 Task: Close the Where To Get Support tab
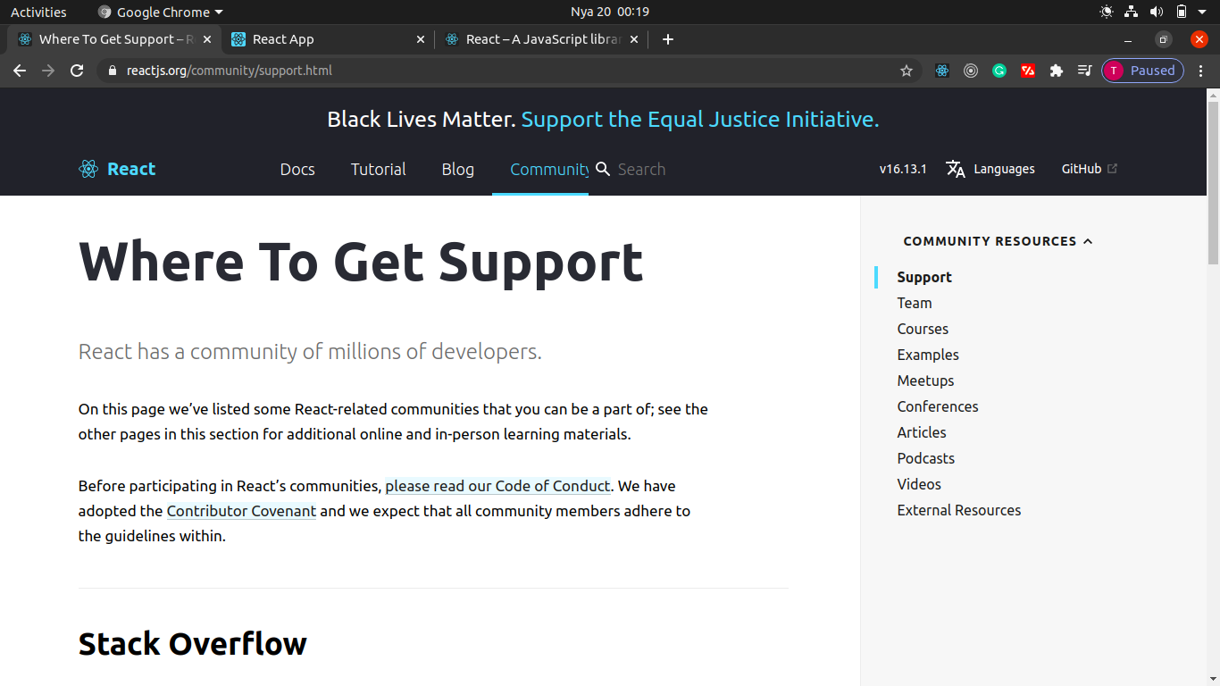208,39
